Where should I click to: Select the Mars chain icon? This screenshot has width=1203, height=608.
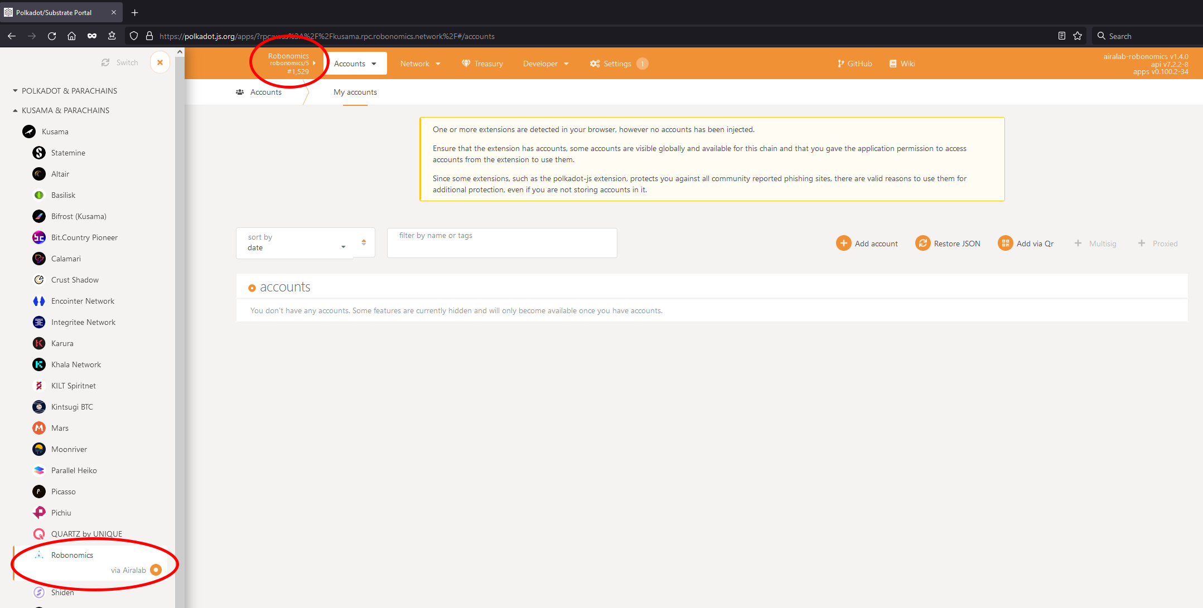[39, 428]
